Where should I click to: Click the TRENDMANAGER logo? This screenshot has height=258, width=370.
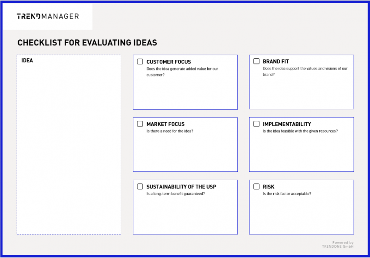click(48, 16)
